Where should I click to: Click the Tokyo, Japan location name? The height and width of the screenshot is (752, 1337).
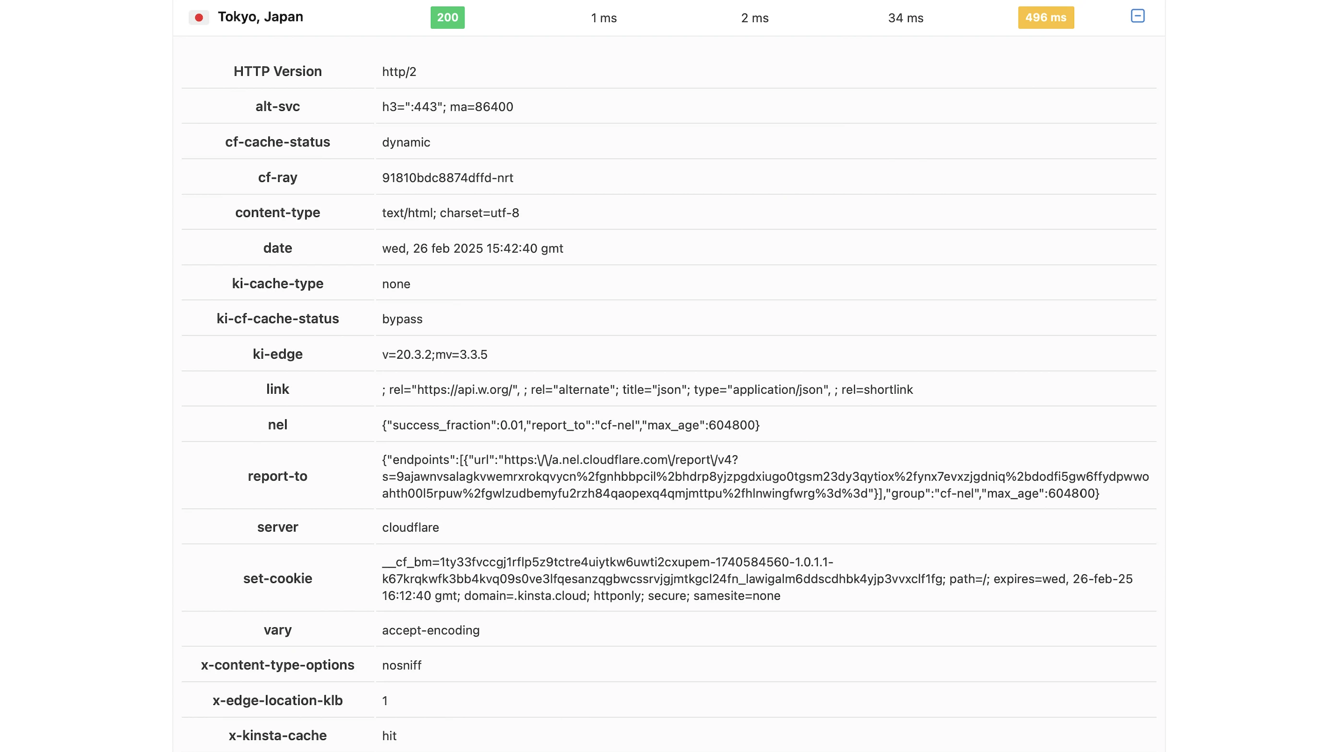[x=260, y=17]
